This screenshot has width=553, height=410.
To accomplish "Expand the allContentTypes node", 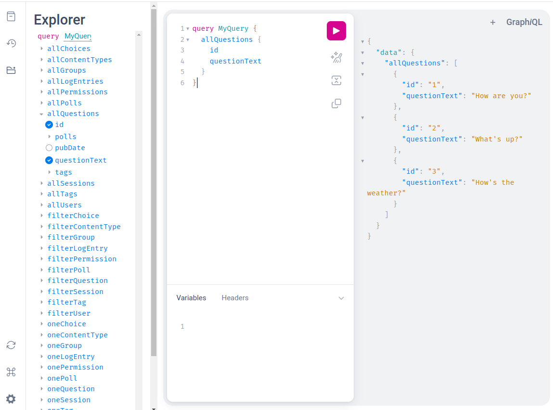I will 41,60.
